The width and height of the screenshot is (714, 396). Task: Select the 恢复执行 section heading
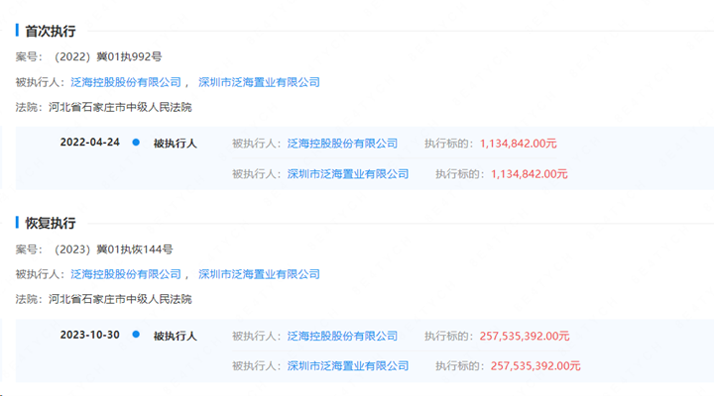click(50, 224)
